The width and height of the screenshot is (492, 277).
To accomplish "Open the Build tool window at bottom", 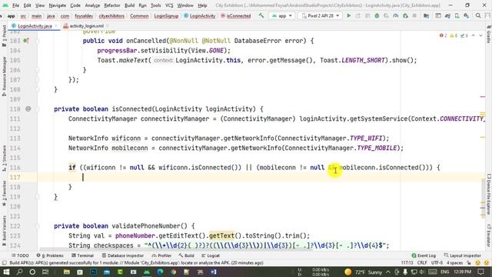I will point(186,255).
